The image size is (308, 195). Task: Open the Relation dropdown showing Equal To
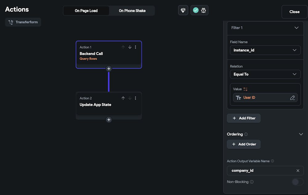pos(265,74)
